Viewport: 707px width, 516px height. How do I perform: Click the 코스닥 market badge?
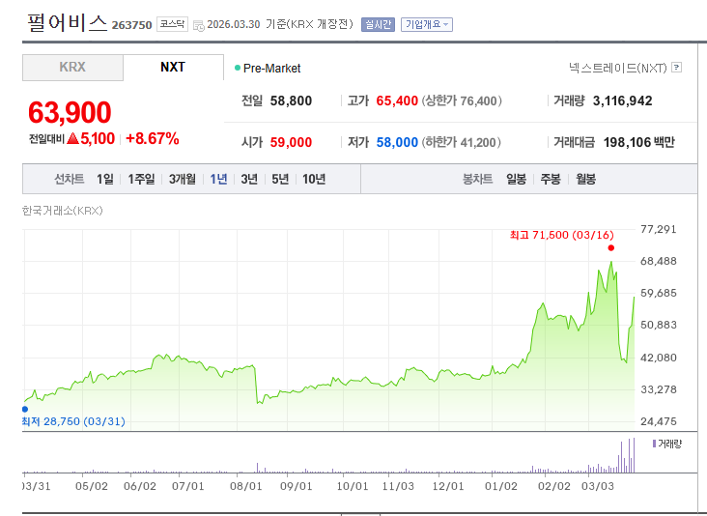173,24
